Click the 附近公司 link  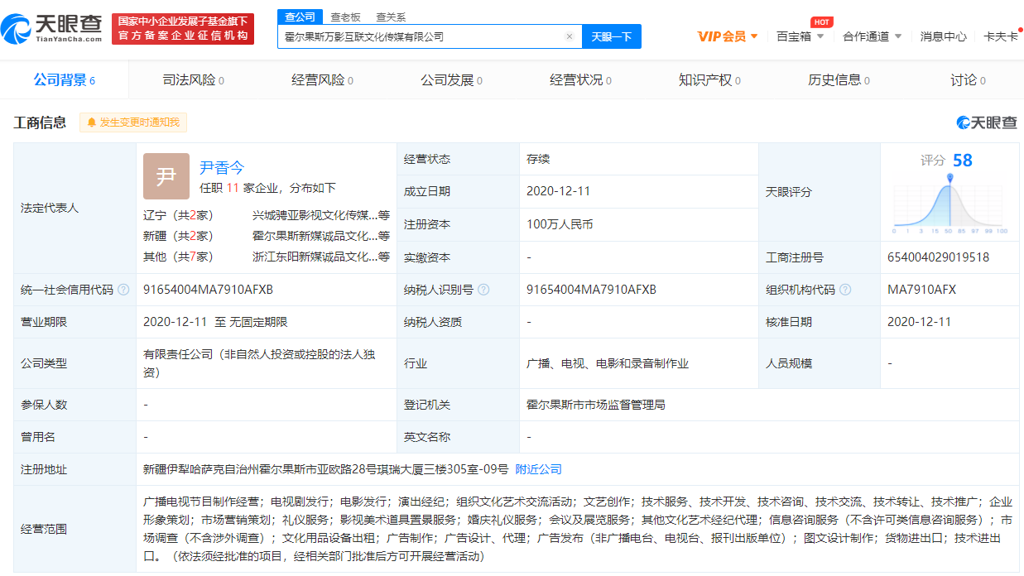pos(539,469)
